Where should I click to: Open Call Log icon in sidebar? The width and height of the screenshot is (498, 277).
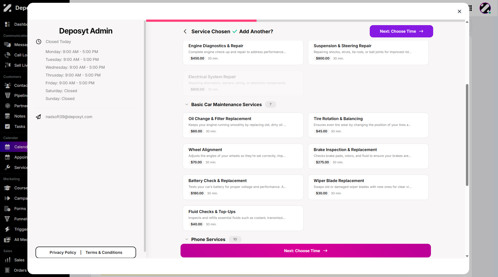point(8,55)
